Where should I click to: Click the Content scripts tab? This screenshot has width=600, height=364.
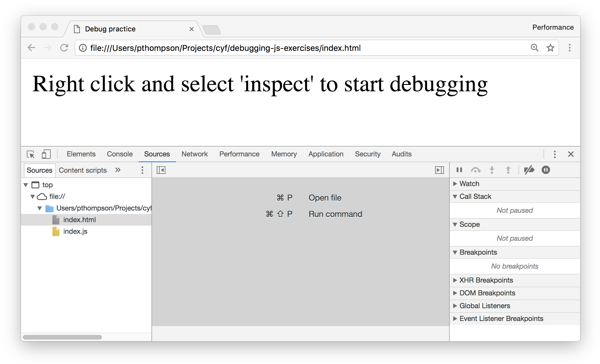click(84, 169)
